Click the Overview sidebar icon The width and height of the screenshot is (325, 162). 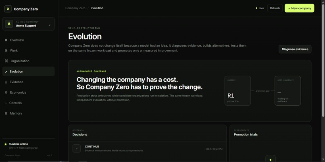pos(6,40)
